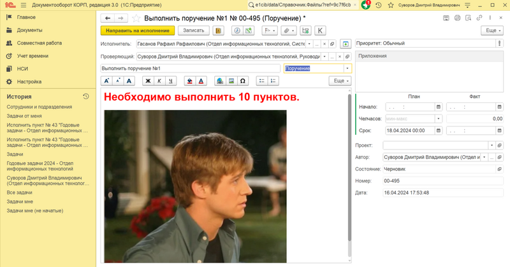Increase font size in editor
The height and width of the screenshot is (267, 510).
106,81
